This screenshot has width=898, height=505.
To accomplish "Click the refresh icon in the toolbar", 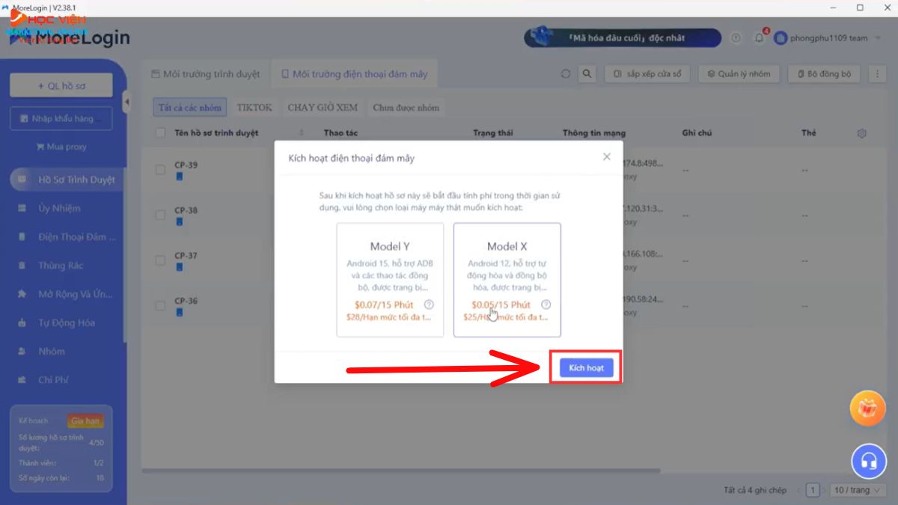I will pos(566,74).
